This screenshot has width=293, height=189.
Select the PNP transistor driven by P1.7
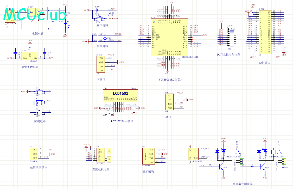click(263, 166)
